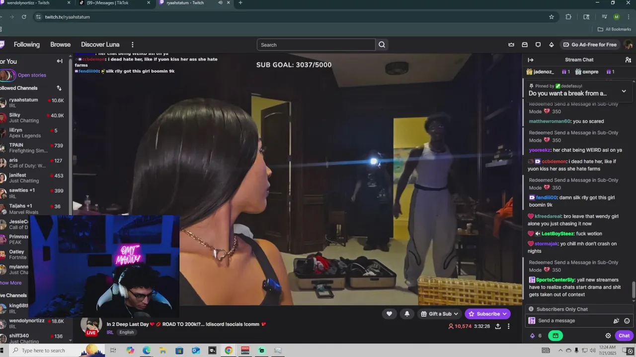Open a new browser tab
The height and width of the screenshot is (357, 636).
[240, 3]
